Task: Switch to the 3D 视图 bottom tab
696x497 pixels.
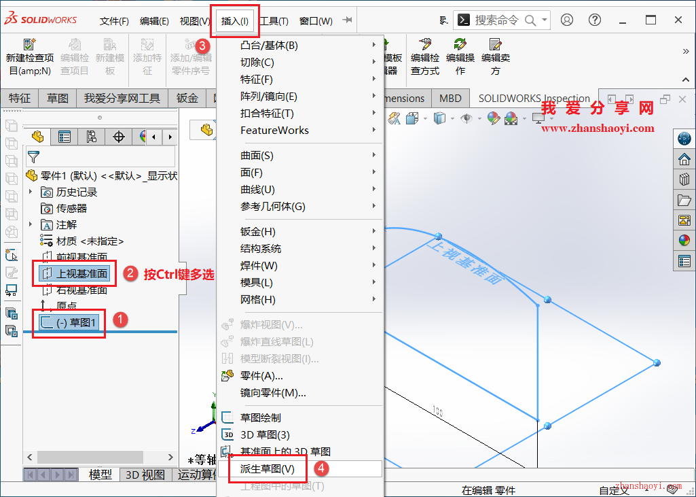Action: (145, 475)
